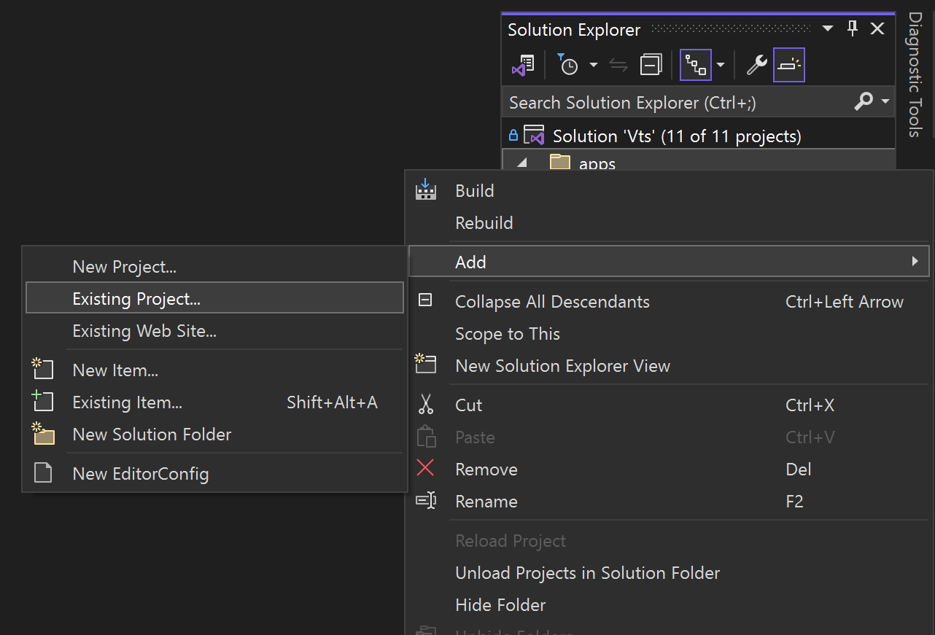The height and width of the screenshot is (635, 935).
Task: Click the Existing Item plus icon
Action: pyautogui.click(x=43, y=401)
